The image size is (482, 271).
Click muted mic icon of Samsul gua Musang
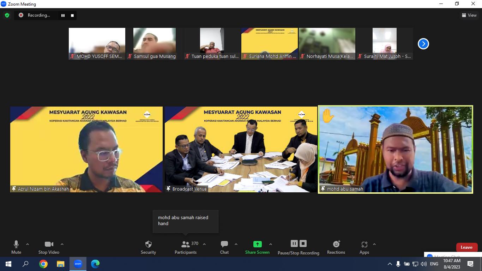130,56
